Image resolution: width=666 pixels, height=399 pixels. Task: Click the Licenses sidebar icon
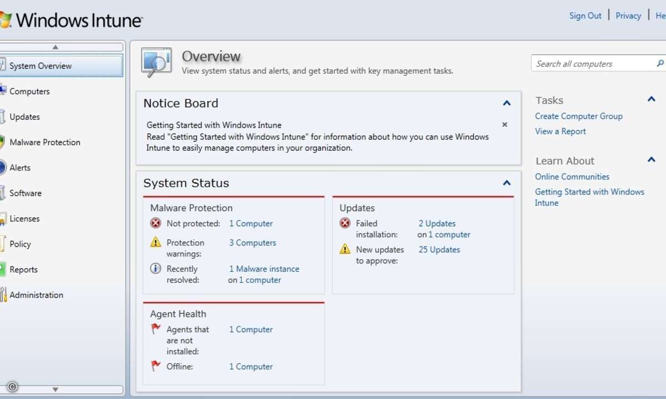[3, 218]
